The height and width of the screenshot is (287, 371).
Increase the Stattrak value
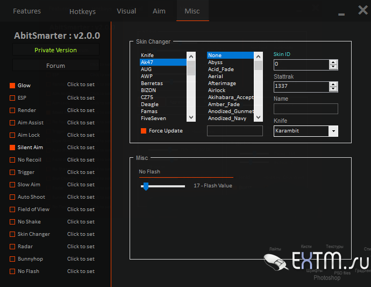333,85
